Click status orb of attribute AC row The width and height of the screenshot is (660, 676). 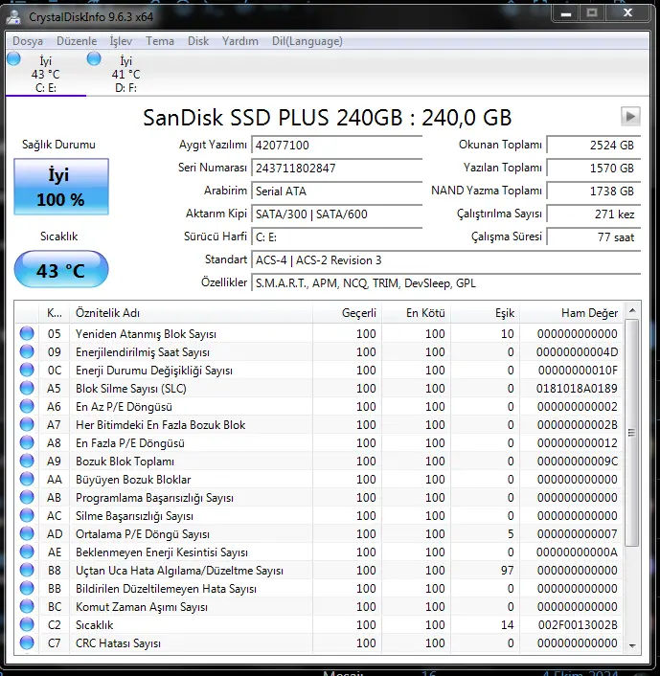pos(27,516)
